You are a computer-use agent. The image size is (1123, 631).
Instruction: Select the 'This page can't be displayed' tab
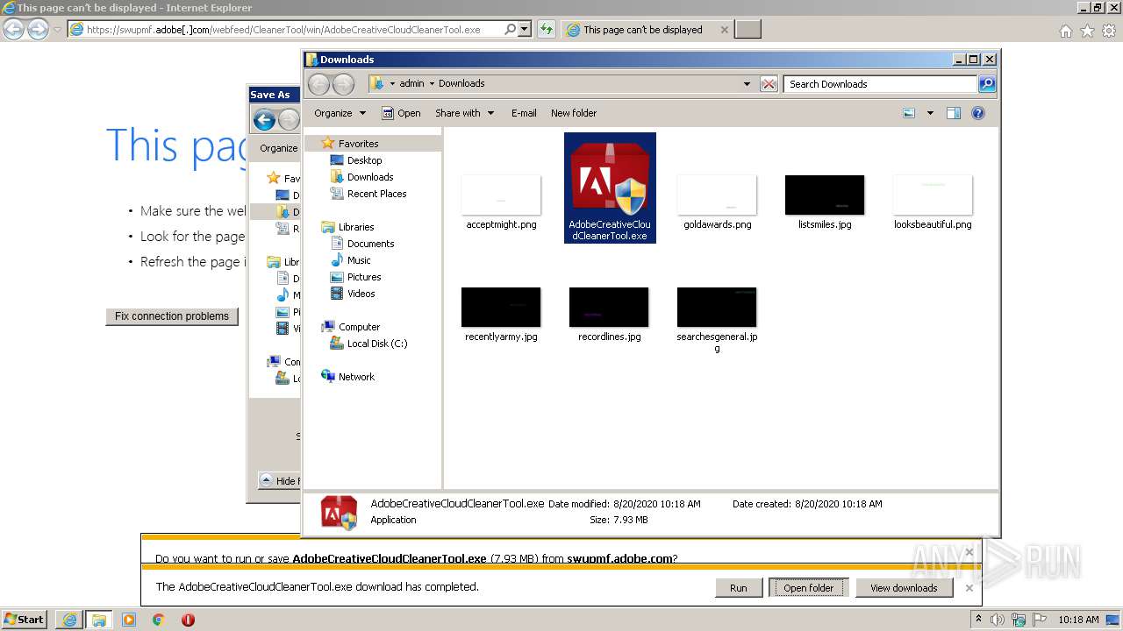click(x=647, y=30)
